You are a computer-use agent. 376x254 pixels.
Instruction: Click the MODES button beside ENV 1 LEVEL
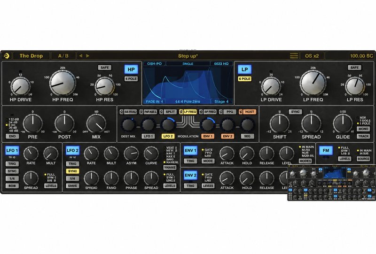coord(305,161)
